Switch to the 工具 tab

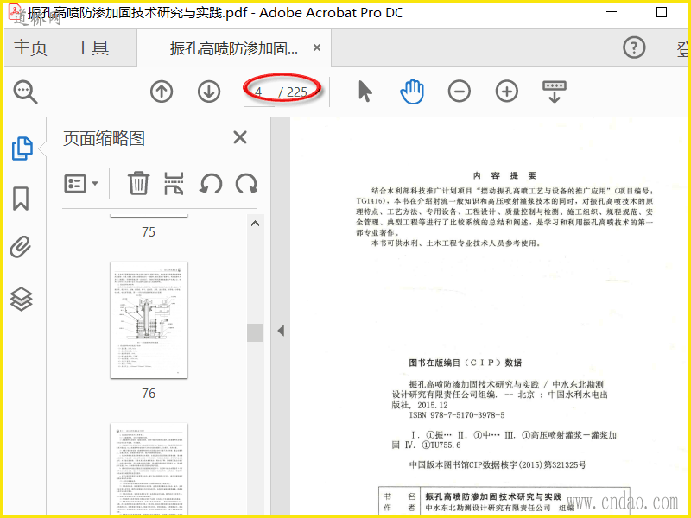tap(92, 47)
